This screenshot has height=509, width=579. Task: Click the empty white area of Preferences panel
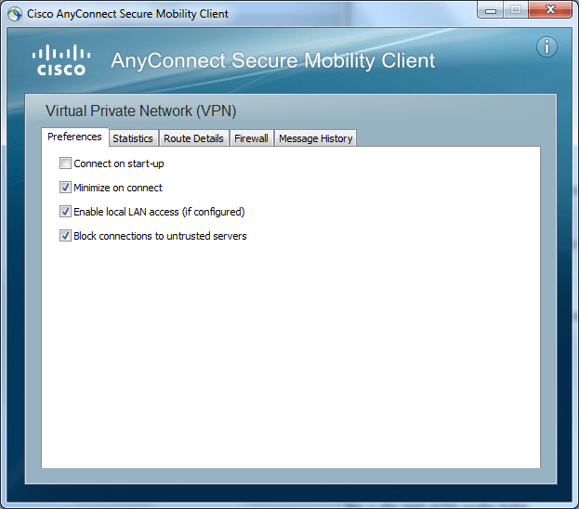coord(290,353)
